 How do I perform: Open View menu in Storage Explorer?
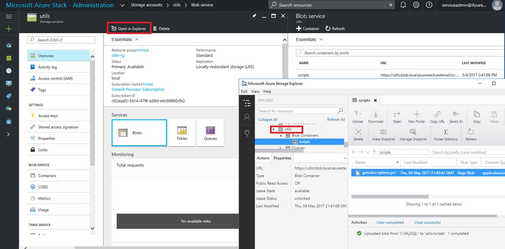tap(255, 91)
